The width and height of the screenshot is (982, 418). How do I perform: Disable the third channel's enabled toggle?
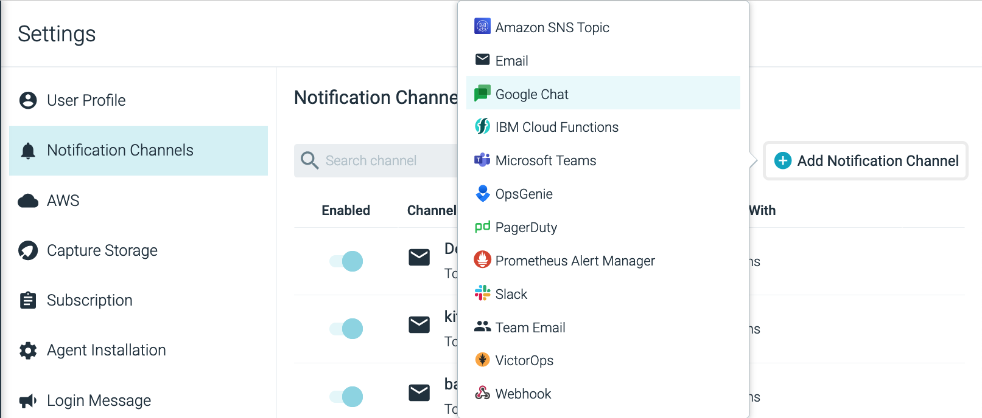click(346, 397)
